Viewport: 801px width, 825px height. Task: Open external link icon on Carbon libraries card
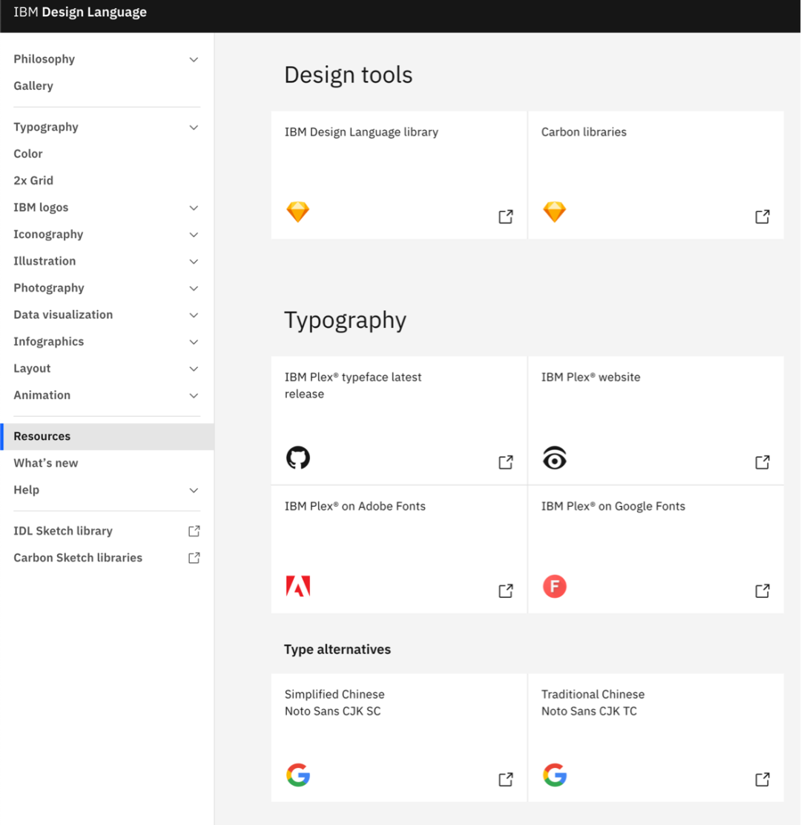762,217
